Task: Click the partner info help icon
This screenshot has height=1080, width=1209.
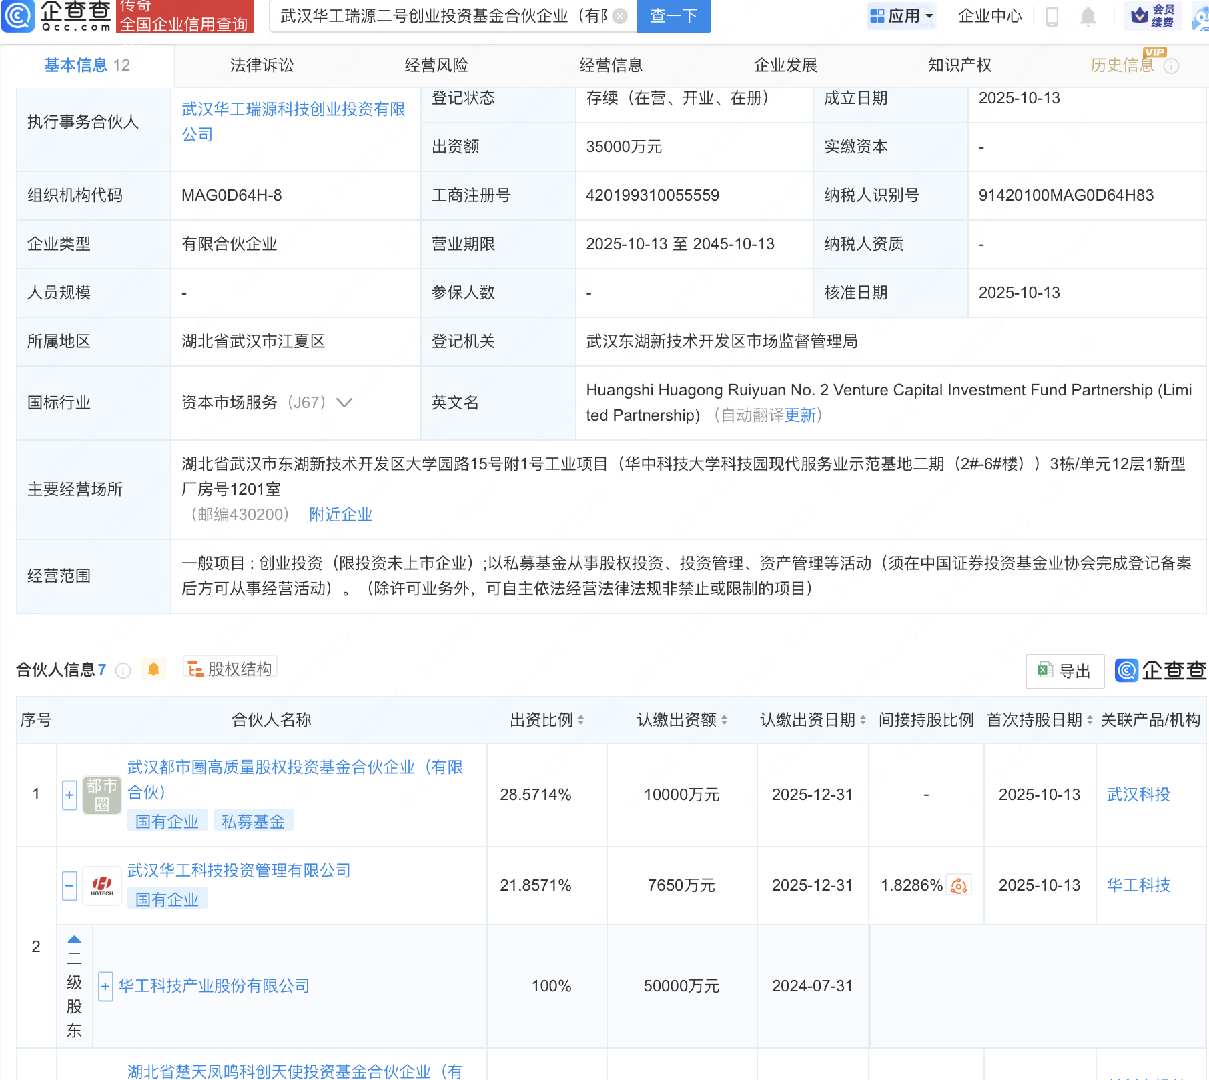Action: [x=123, y=671]
